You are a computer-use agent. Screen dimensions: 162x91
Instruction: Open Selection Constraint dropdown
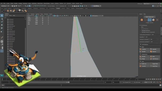click(145, 39)
